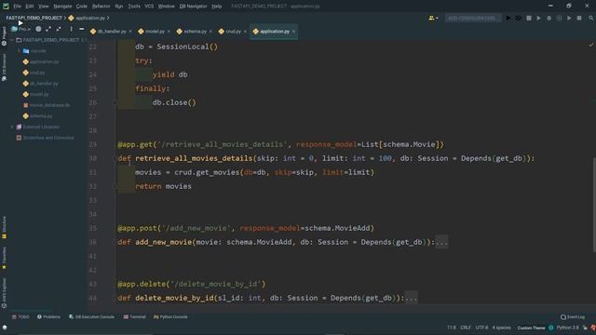Open the Help menu

[x=217, y=7]
